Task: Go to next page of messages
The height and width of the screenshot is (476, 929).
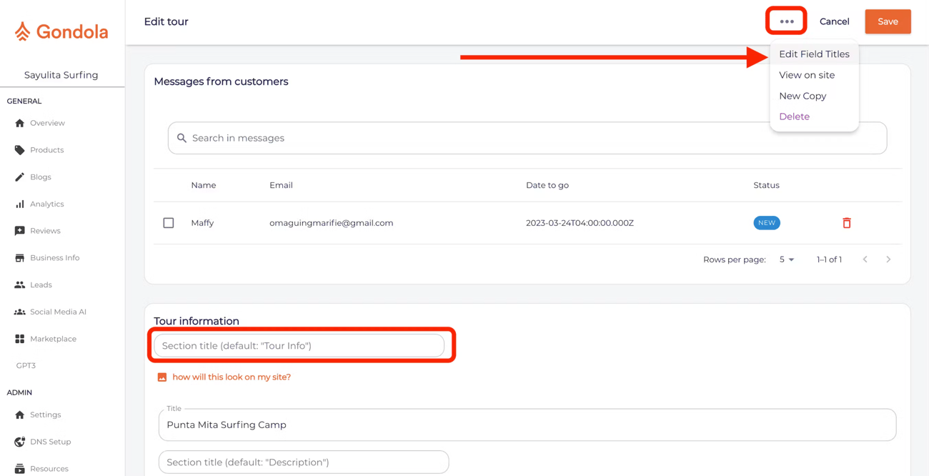Action: pyautogui.click(x=888, y=259)
